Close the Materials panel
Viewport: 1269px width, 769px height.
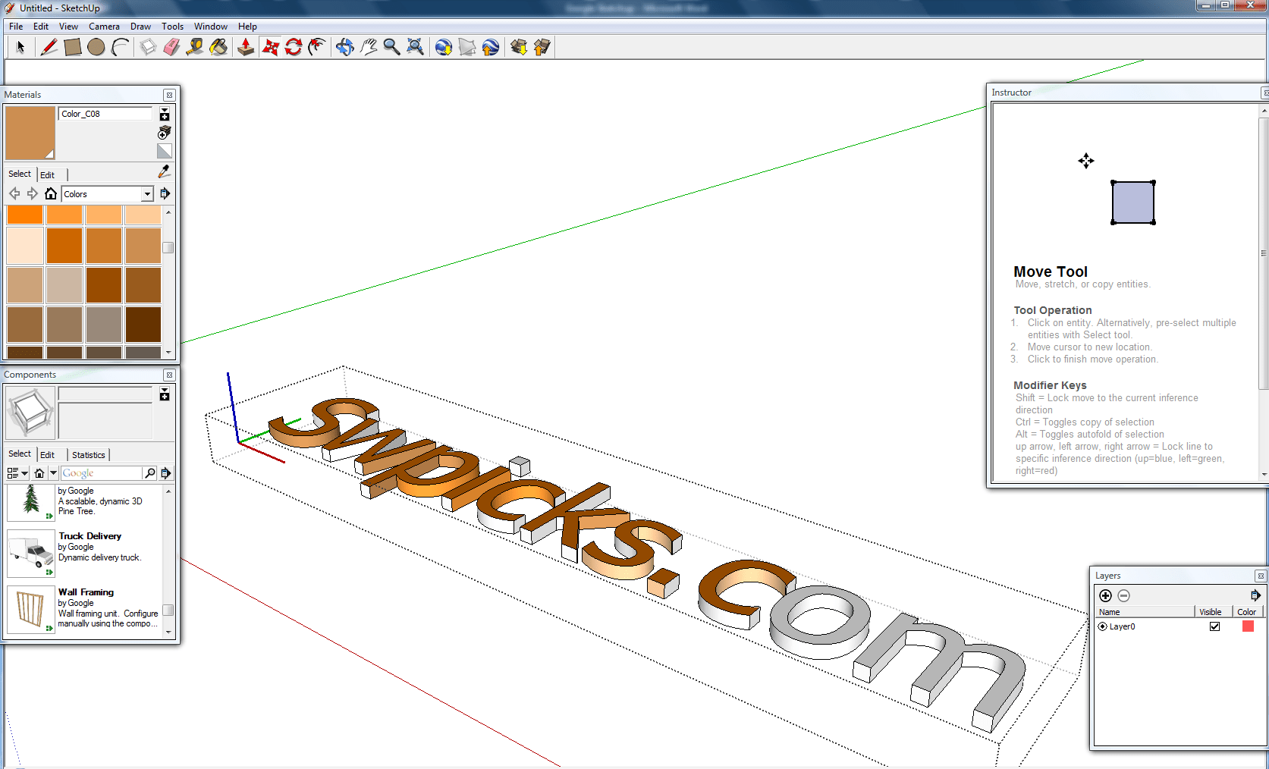(169, 95)
